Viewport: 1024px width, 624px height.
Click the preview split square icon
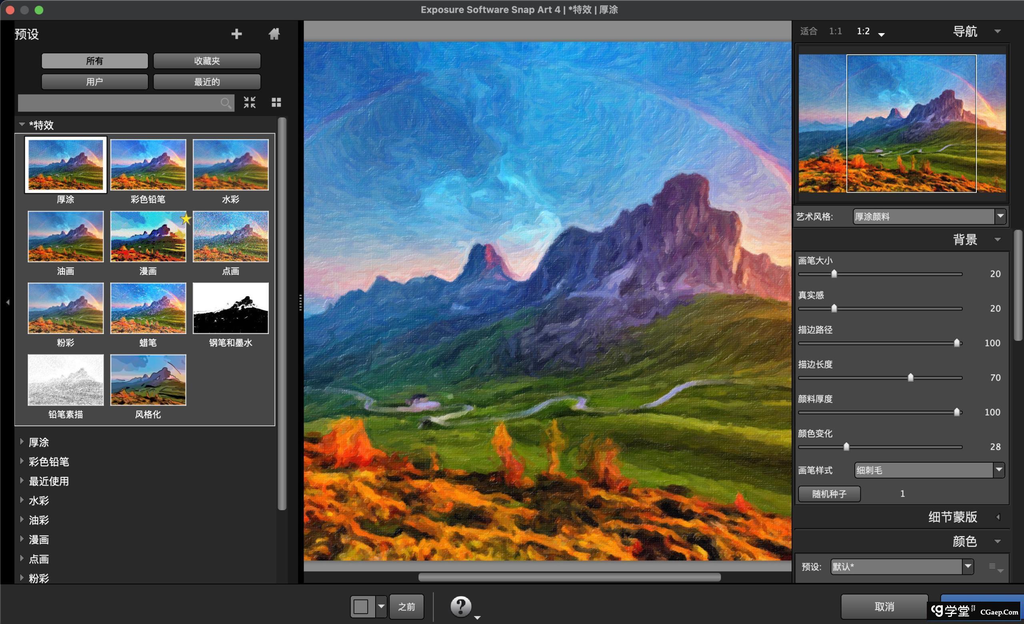tap(361, 606)
